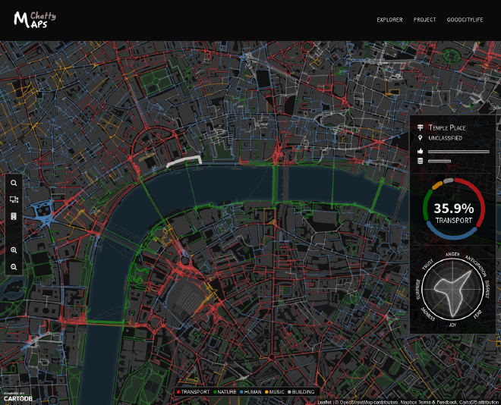Click the location pin icon beside Unclassified
Image resolution: width=501 pixels, height=405 pixels.
[x=420, y=139]
